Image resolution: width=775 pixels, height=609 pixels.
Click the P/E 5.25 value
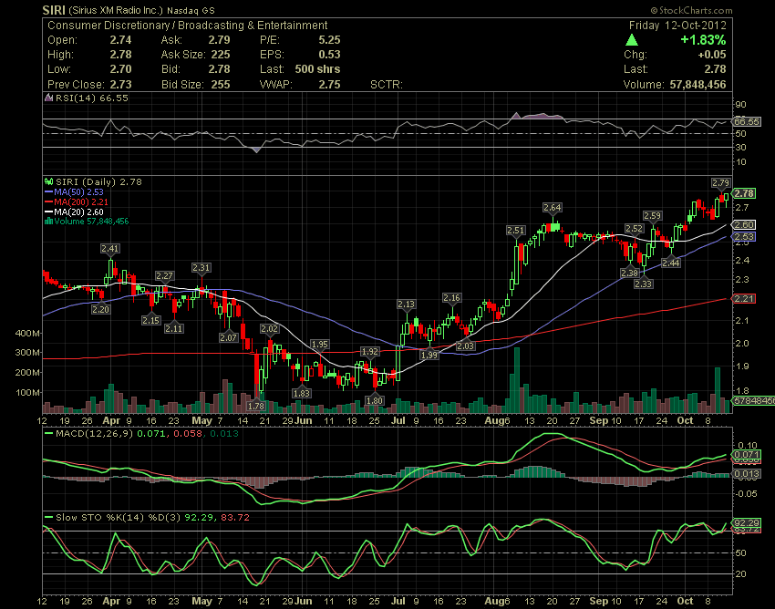pyautogui.click(x=330, y=40)
